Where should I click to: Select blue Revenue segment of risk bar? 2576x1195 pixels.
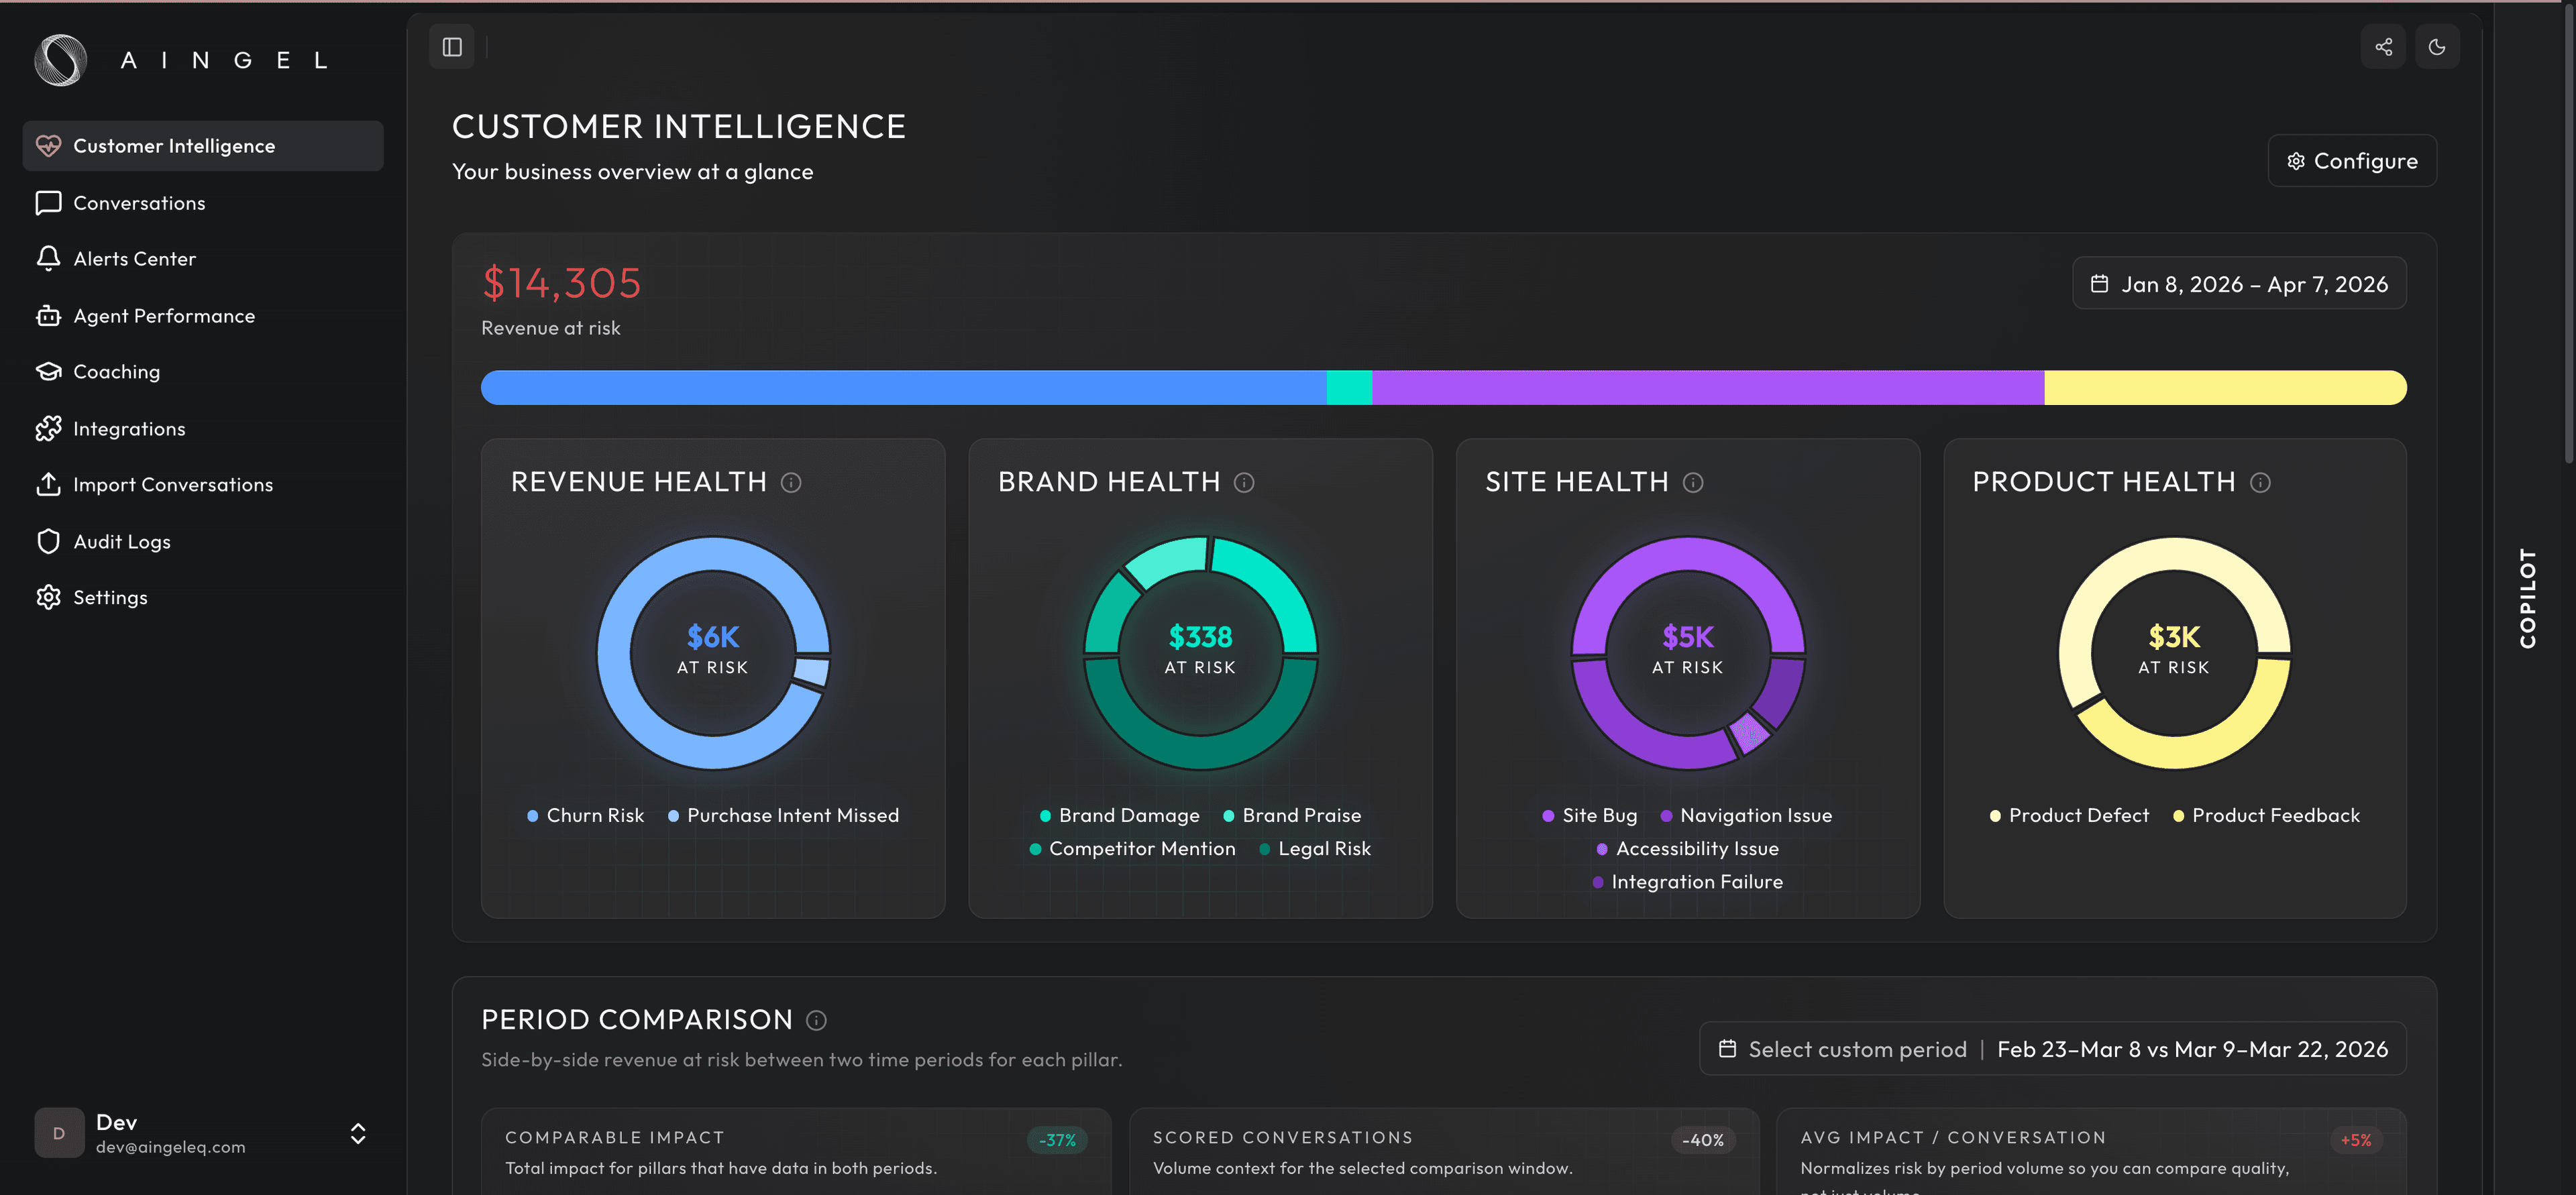903,388
